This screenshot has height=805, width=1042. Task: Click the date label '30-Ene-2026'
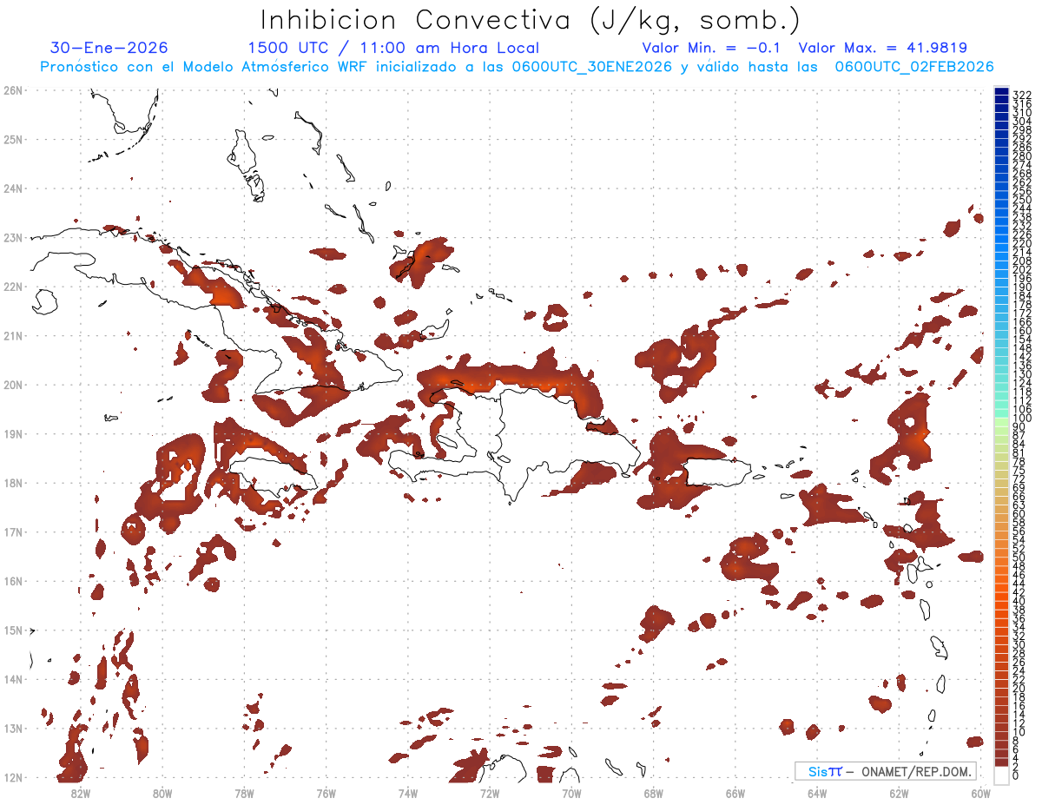tap(109, 48)
